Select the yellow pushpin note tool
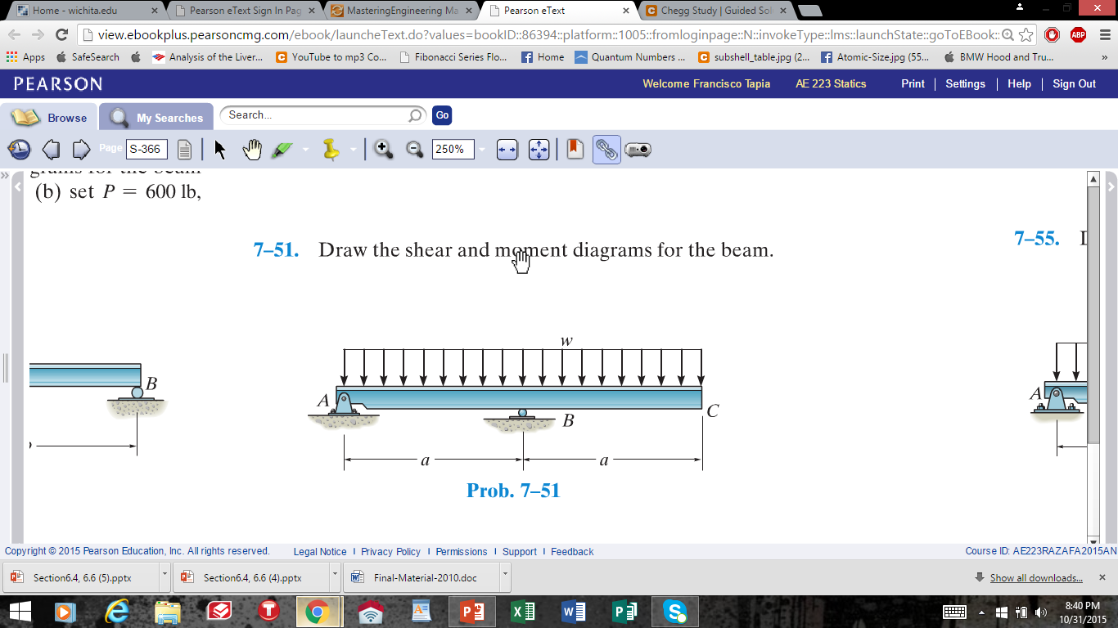This screenshot has width=1118, height=628. click(331, 150)
